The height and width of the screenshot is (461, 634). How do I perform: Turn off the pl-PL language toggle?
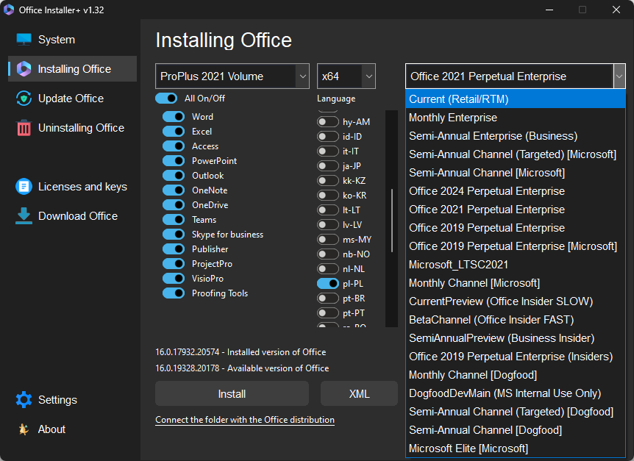(328, 284)
